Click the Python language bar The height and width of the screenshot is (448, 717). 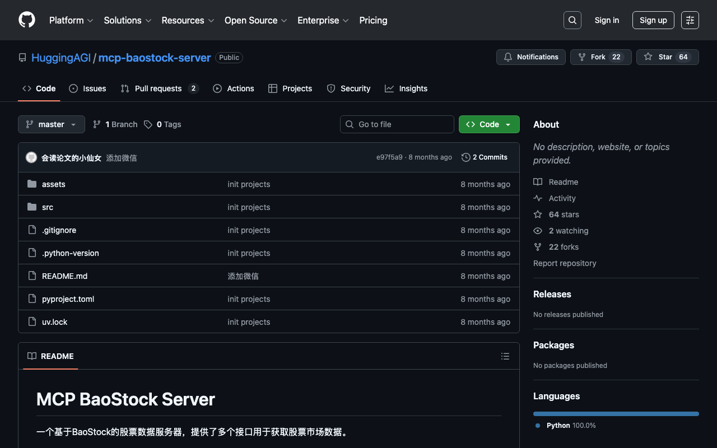(616, 414)
